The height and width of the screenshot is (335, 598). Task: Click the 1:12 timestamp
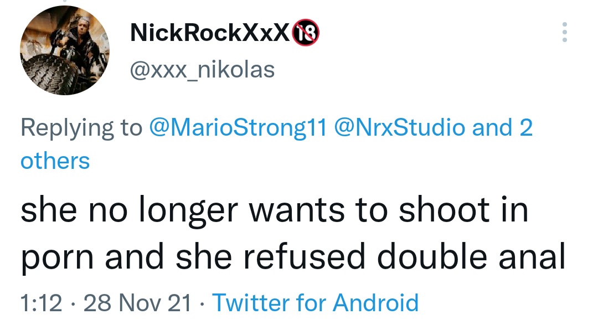tap(40, 303)
